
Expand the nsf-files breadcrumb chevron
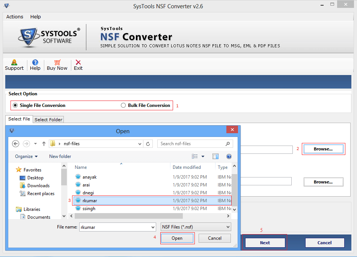[x=60, y=144]
